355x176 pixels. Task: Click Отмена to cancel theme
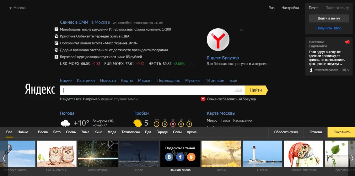point(316,132)
